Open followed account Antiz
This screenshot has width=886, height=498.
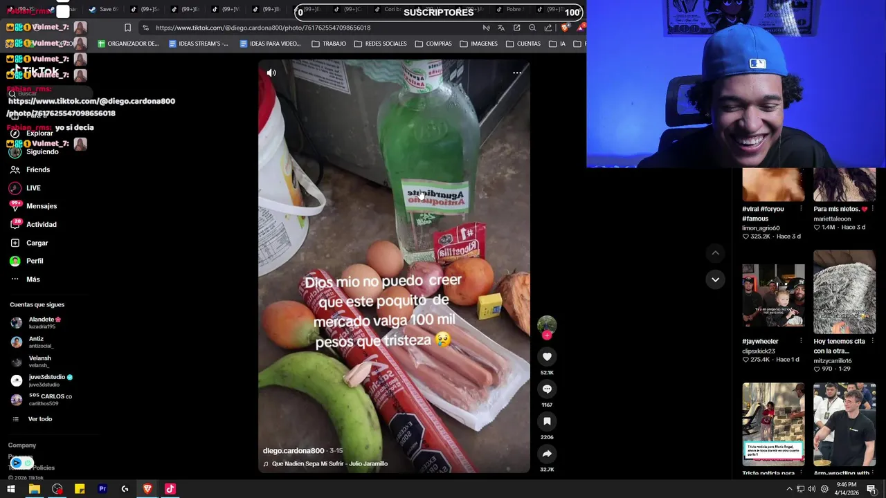[32, 342]
